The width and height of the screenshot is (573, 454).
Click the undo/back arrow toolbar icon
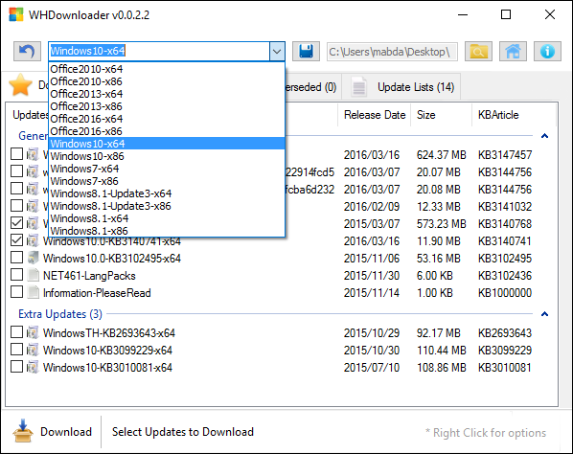(x=27, y=51)
